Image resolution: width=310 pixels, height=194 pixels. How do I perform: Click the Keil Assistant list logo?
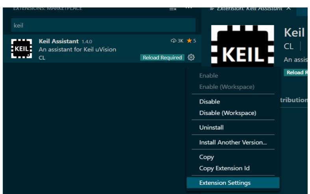coord(22,49)
